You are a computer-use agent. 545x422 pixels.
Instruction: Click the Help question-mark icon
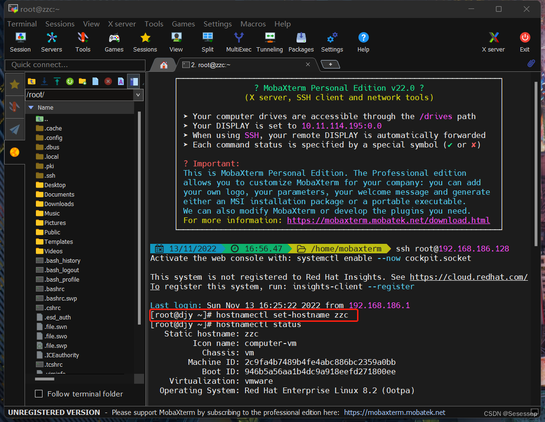coord(363,42)
